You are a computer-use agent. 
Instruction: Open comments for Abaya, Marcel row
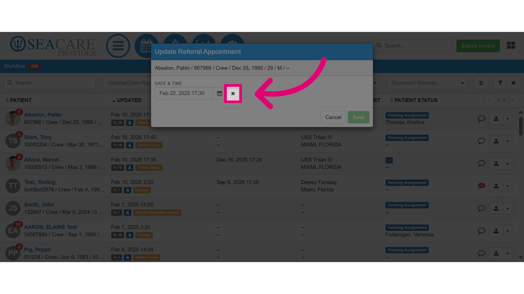(x=481, y=163)
